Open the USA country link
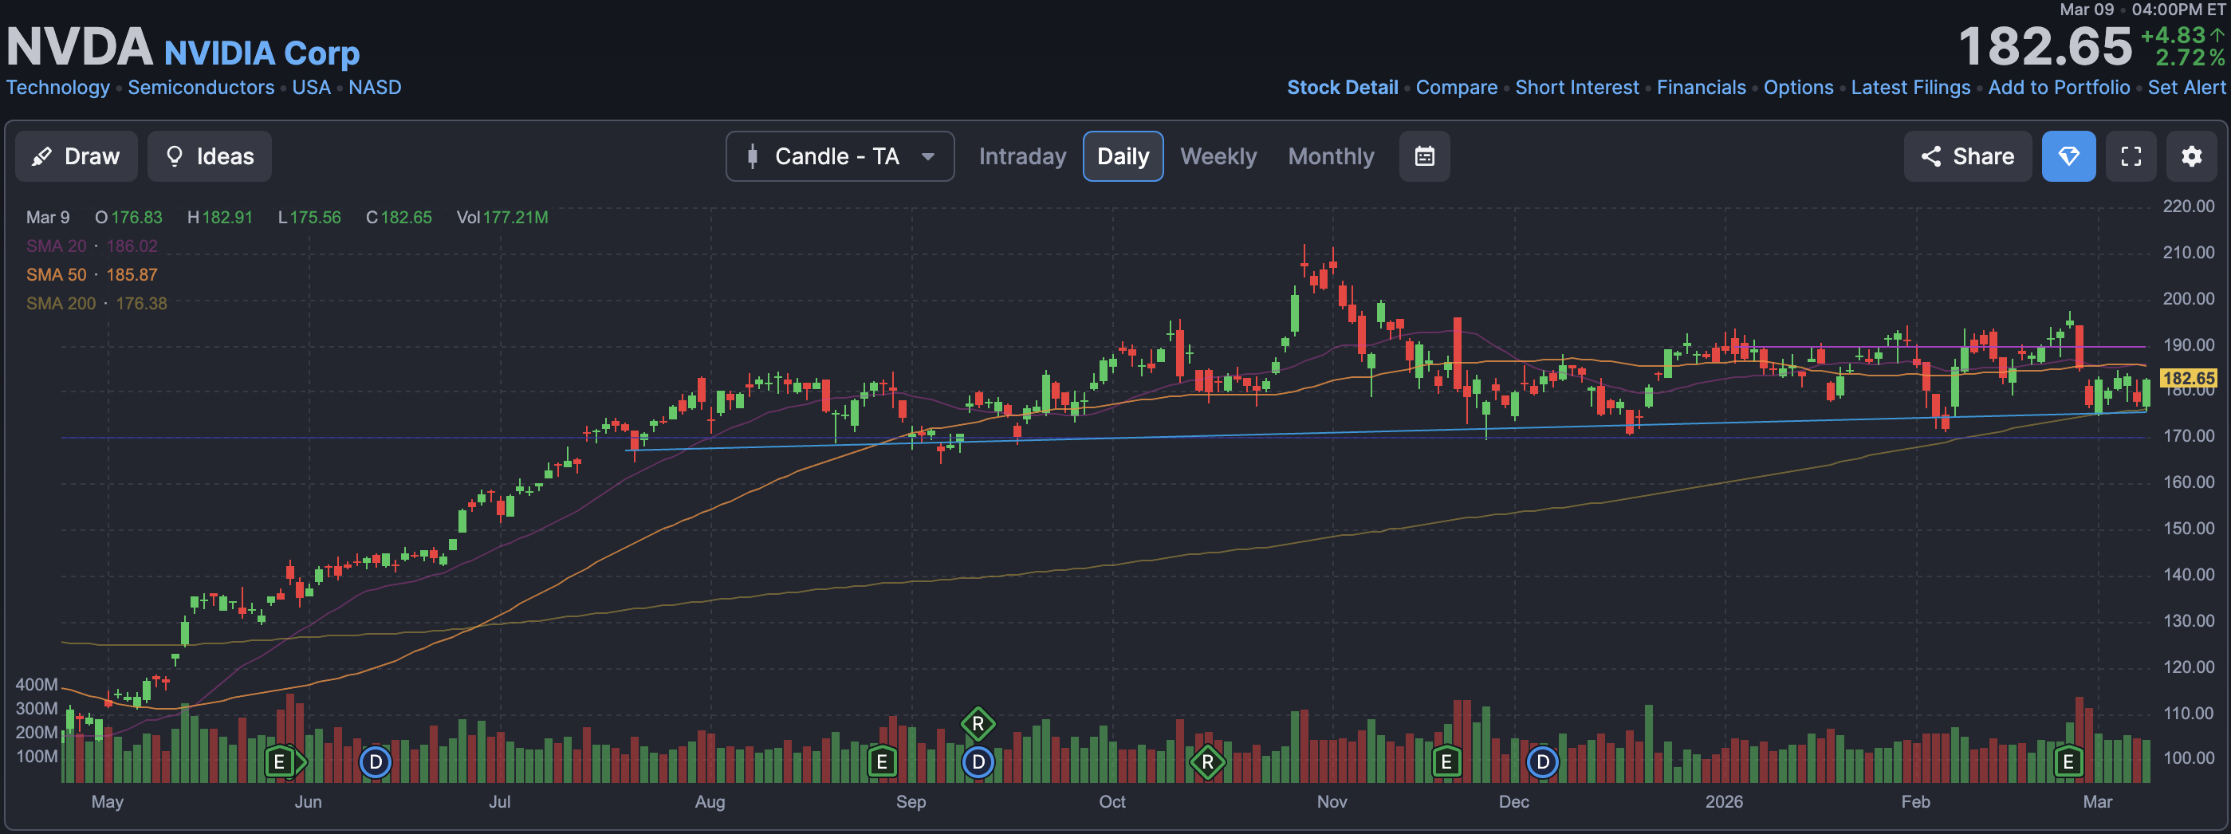 pyautogui.click(x=312, y=88)
